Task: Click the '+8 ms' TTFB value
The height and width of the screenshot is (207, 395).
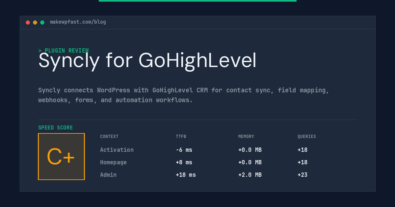Action: pyautogui.click(x=184, y=162)
